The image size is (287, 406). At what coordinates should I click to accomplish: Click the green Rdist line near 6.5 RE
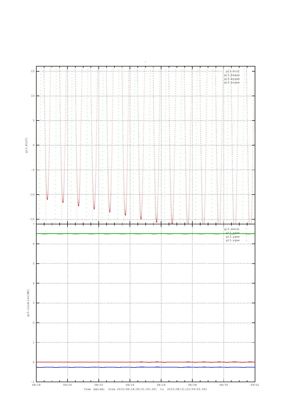point(145,233)
